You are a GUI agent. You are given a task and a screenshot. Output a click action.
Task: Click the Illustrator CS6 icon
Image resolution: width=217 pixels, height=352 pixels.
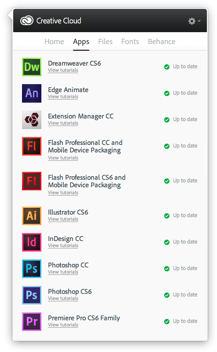[32, 216]
